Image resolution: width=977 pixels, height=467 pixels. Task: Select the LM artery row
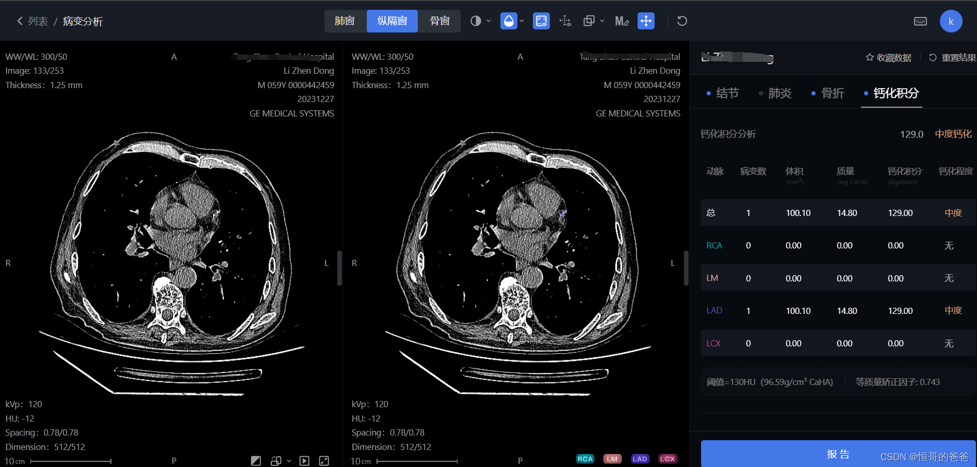click(x=838, y=278)
